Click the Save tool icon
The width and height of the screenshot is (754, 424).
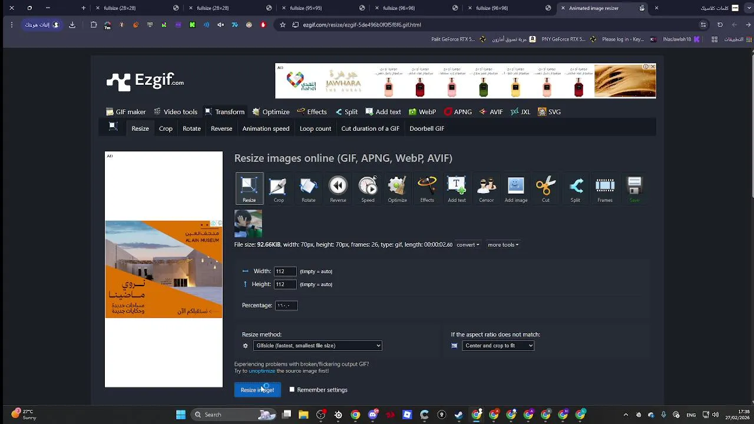[x=634, y=188]
